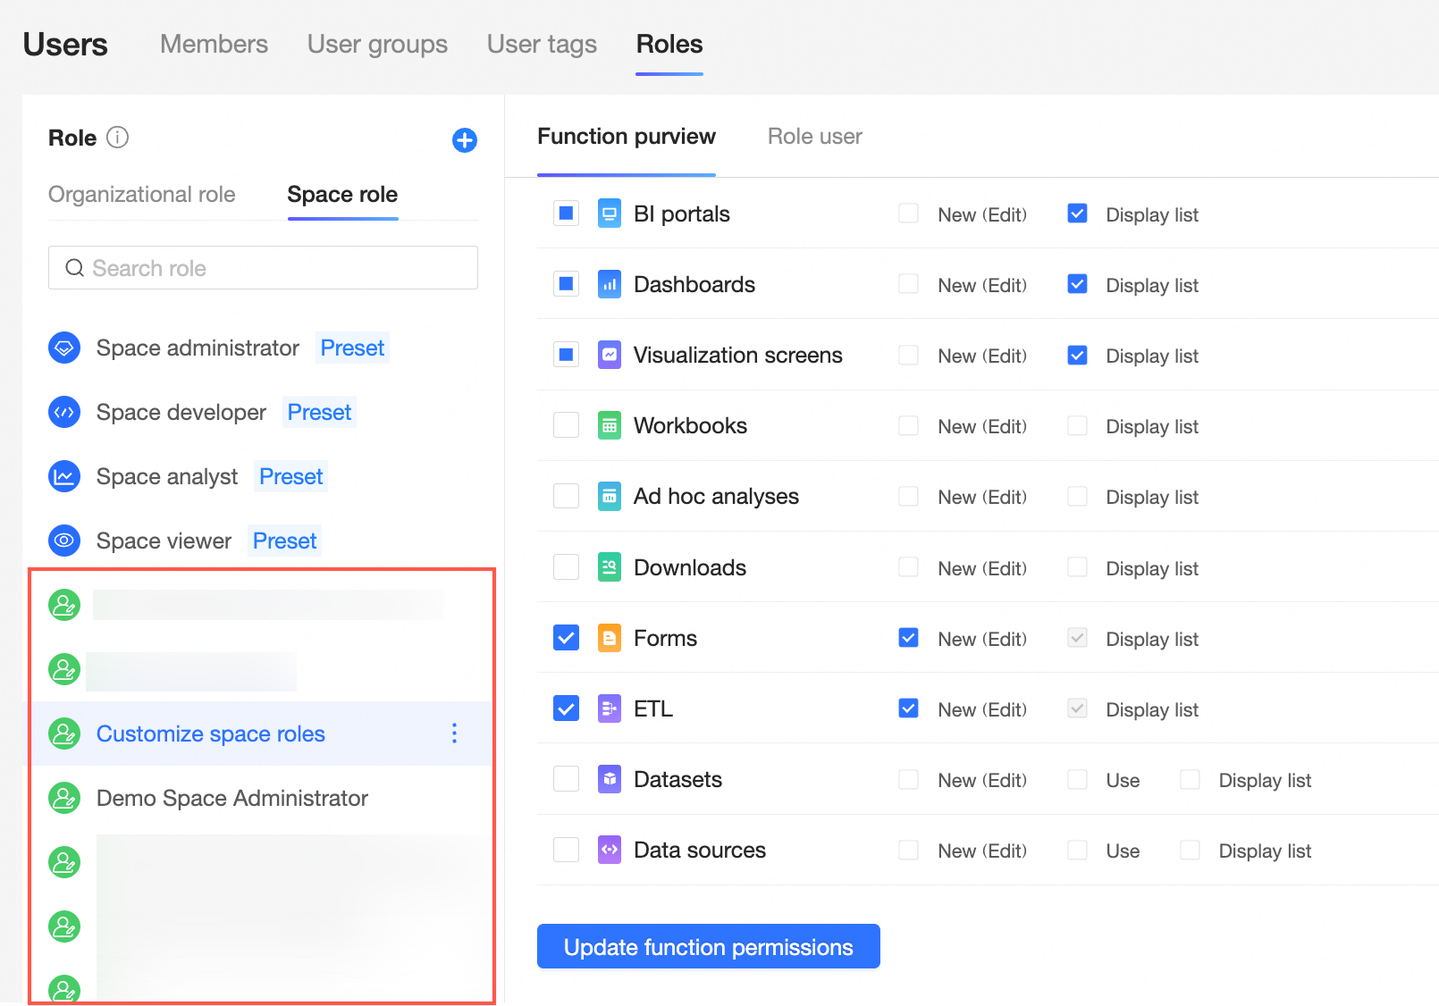
Task: Click the Space developer code icon
Action: [x=64, y=412]
